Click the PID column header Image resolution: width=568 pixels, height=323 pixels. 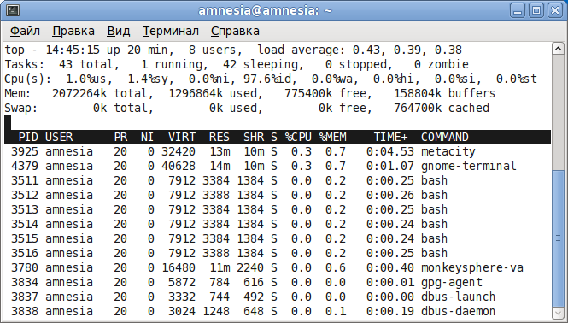point(28,137)
